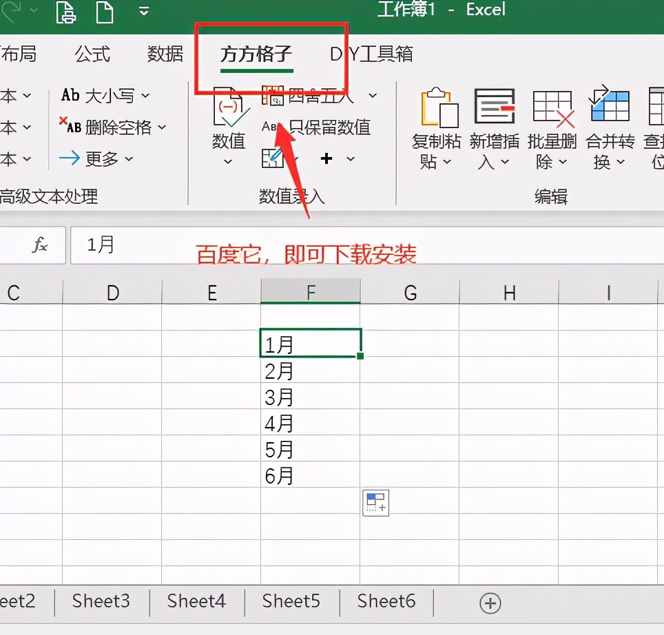Select column G header
664x635 pixels.
click(410, 292)
